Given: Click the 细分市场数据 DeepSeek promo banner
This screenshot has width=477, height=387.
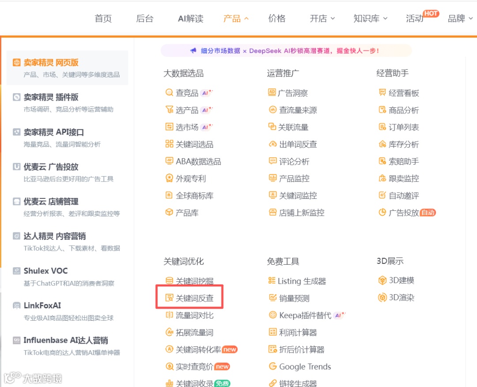Looking at the screenshot, I should (x=286, y=50).
